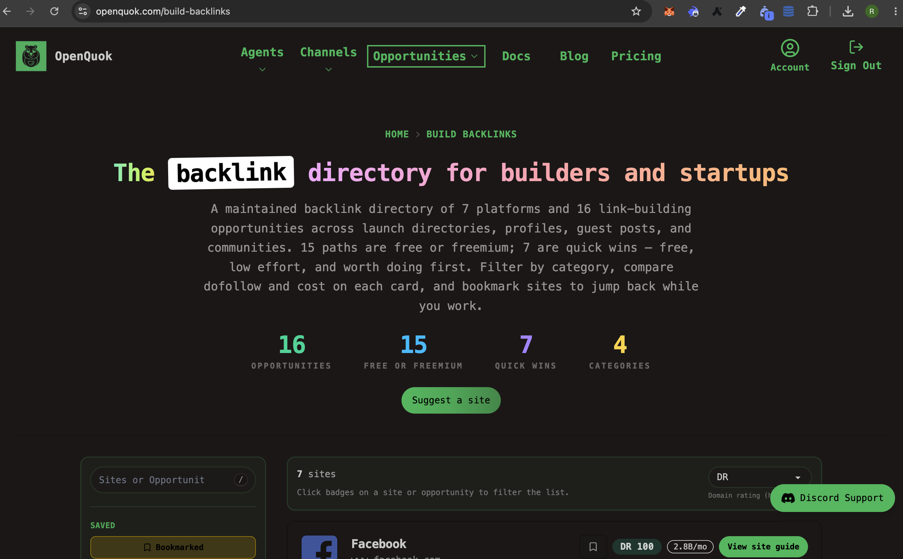Image resolution: width=903 pixels, height=559 pixels.
Task: Click the 2.8B/mo traffic badge
Action: 690,546
